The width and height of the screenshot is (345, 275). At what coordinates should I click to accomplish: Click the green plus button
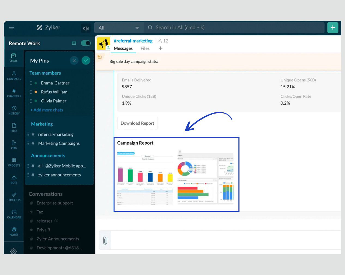333,28
